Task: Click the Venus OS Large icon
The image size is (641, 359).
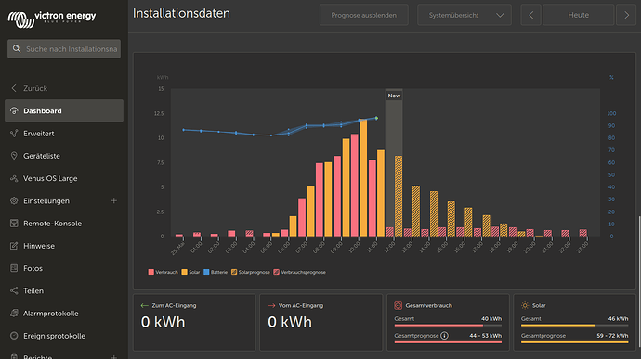Action: [x=14, y=178]
